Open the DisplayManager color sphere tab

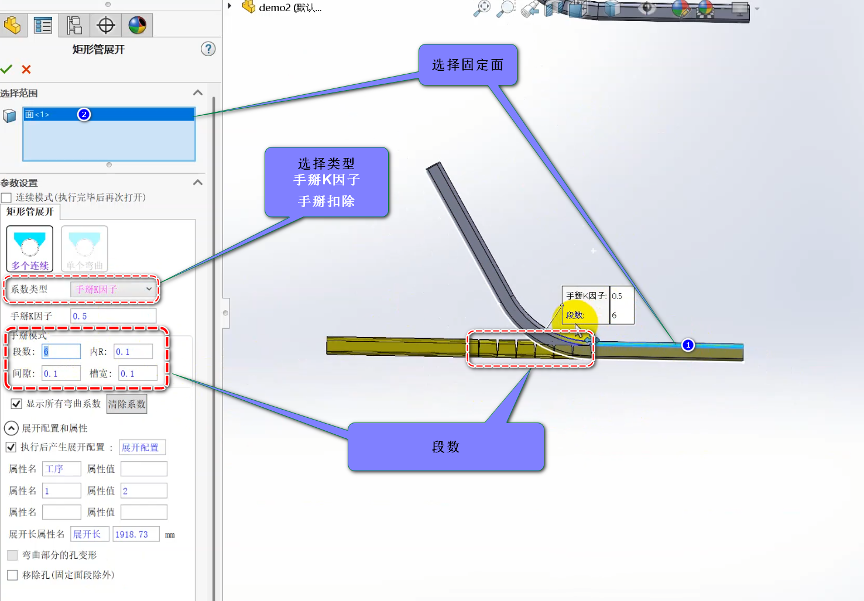pos(138,25)
